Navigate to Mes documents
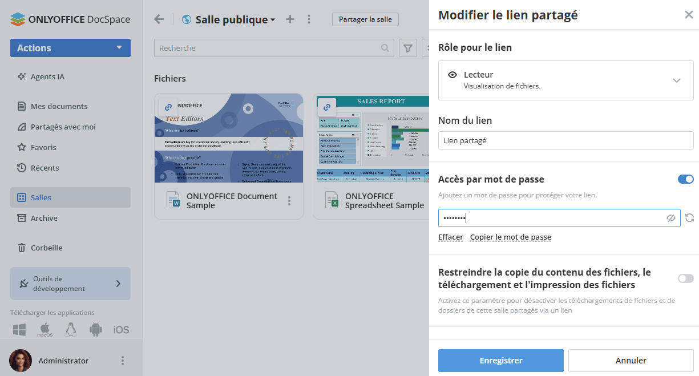The image size is (699, 376). coord(60,106)
